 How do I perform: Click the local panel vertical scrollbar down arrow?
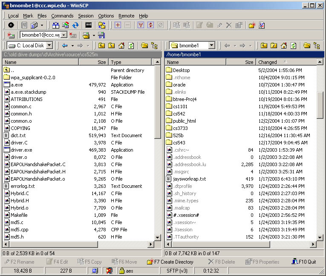tap(157, 237)
